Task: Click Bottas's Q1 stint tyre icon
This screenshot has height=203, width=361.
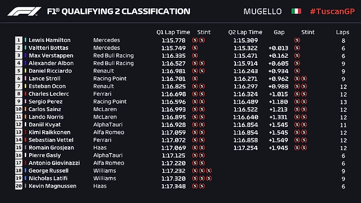Action: pyautogui.click(x=195, y=48)
